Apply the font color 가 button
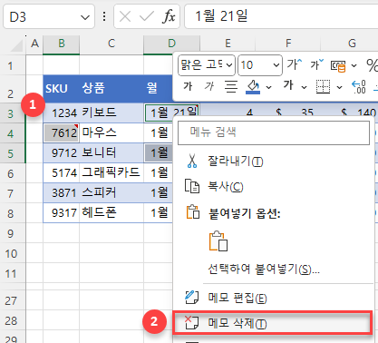The width and height of the screenshot is (378, 343). [288, 86]
